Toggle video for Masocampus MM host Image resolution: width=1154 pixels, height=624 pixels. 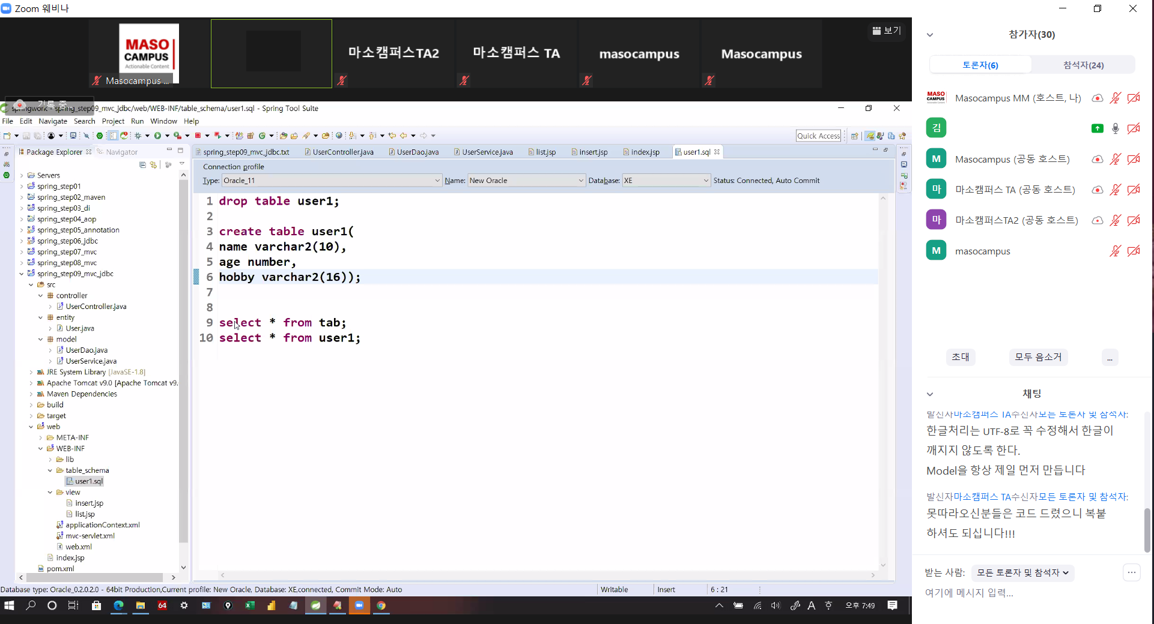(1134, 98)
